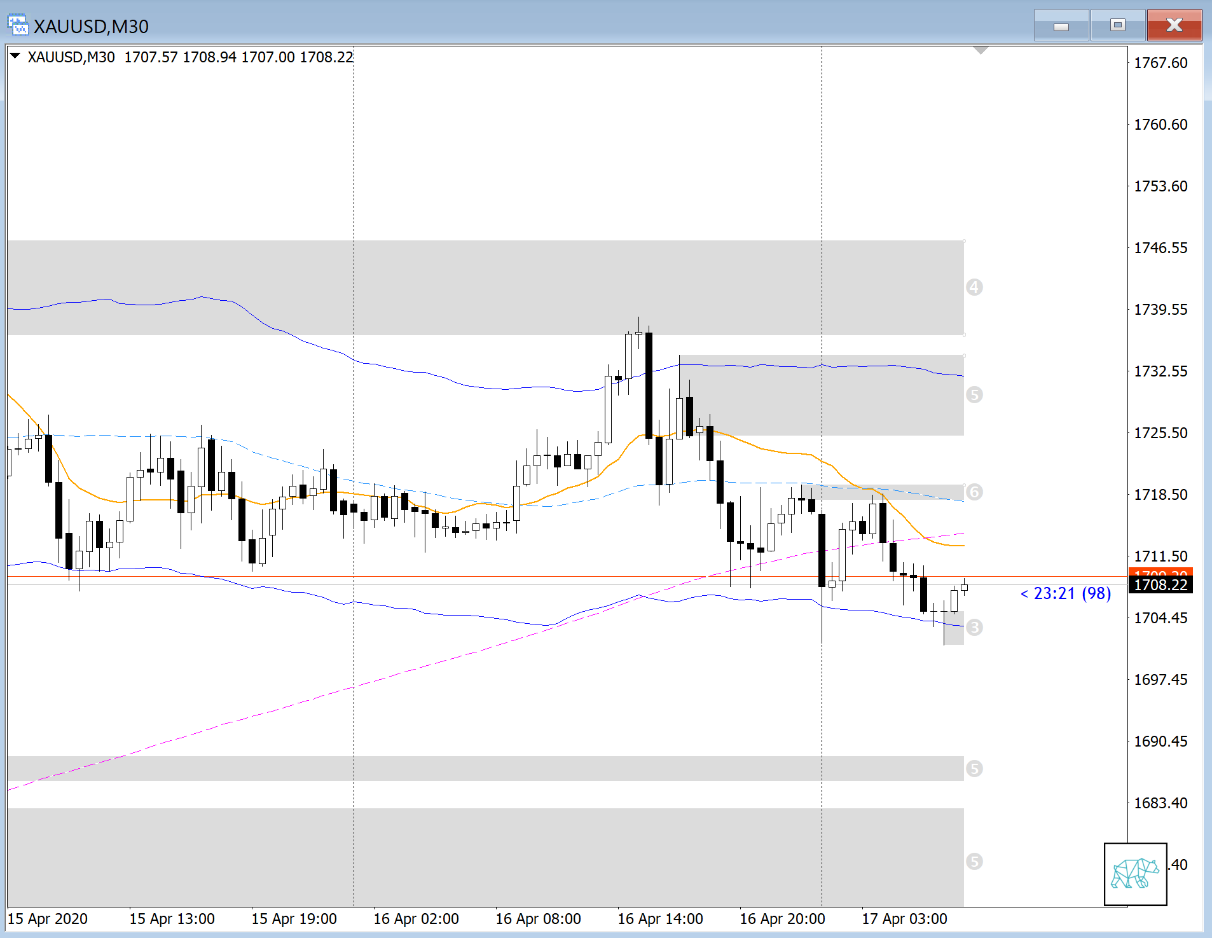
Task: Click the circled 5 marker below 1683.40
Action: [x=974, y=862]
